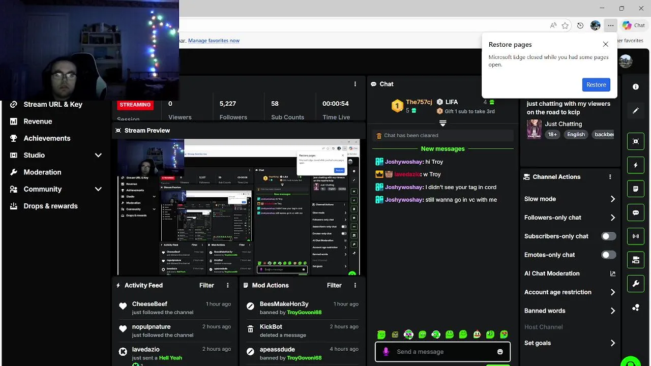
Task: Click KickBot entry in Mod Actions
Action: [x=271, y=327]
